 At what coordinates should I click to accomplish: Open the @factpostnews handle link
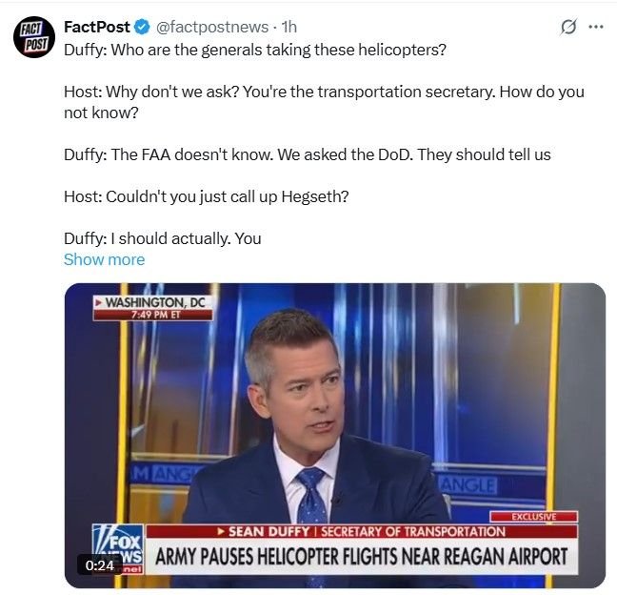(x=212, y=28)
